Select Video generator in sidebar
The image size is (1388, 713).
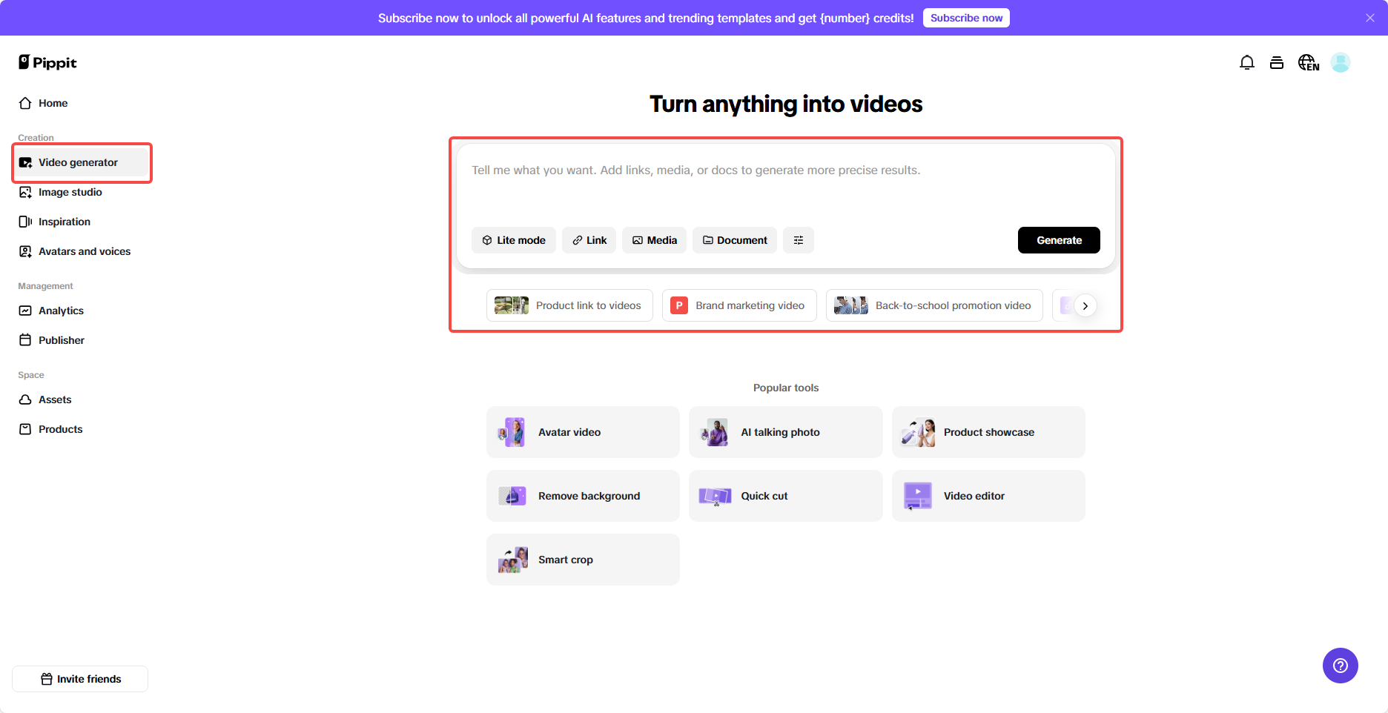tap(80, 162)
